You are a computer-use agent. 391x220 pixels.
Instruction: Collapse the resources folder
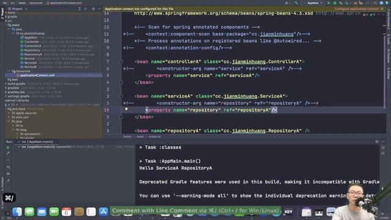[9, 71]
